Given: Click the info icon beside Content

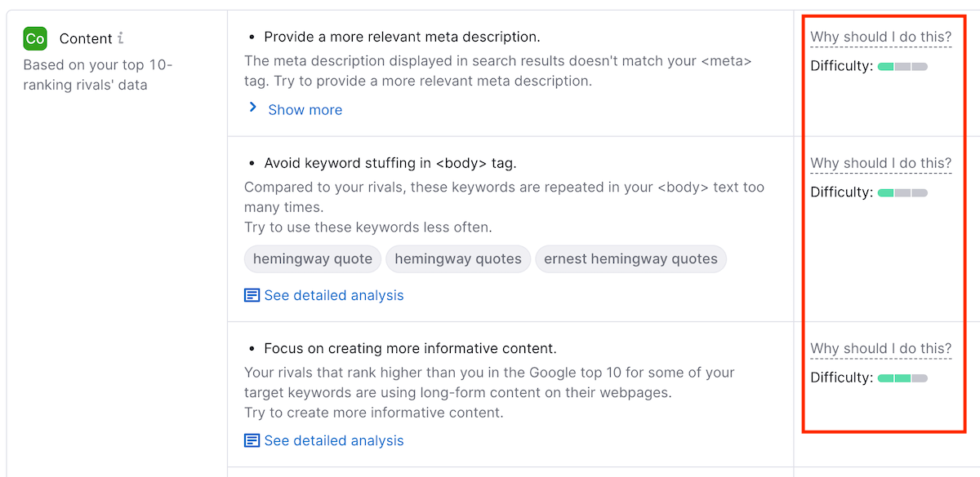Looking at the screenshot, I should pos(121,38).
